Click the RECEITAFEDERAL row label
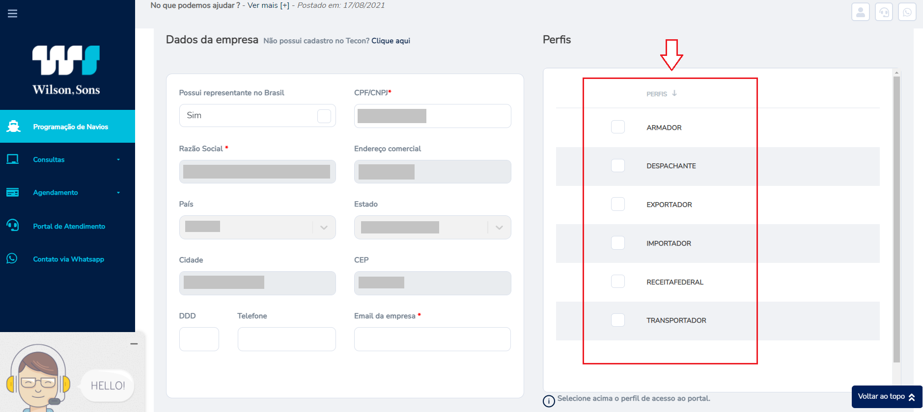 coord(675,282)
